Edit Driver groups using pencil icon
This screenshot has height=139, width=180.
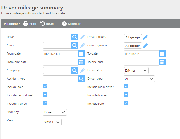[x=145, y=37]
